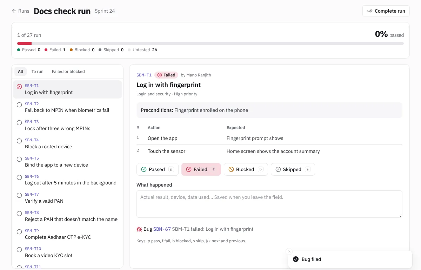Mark the test as Passed
This screenshot has height=270, width=421.
point(158,169)
